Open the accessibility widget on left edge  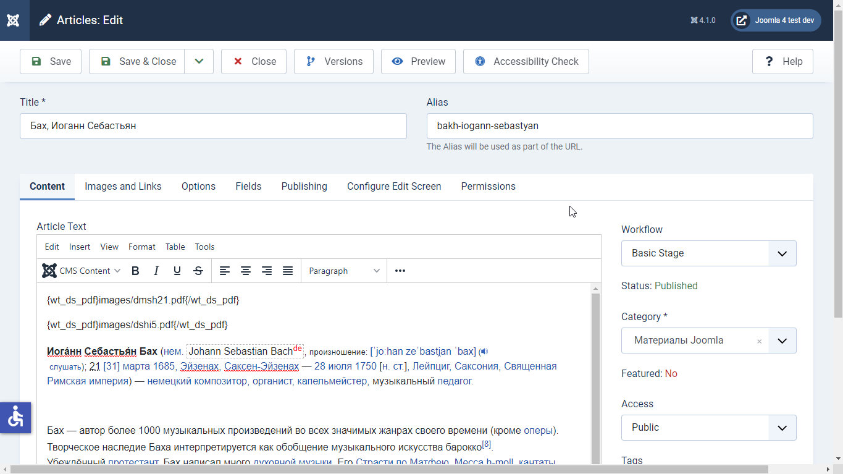coord(15,418)
